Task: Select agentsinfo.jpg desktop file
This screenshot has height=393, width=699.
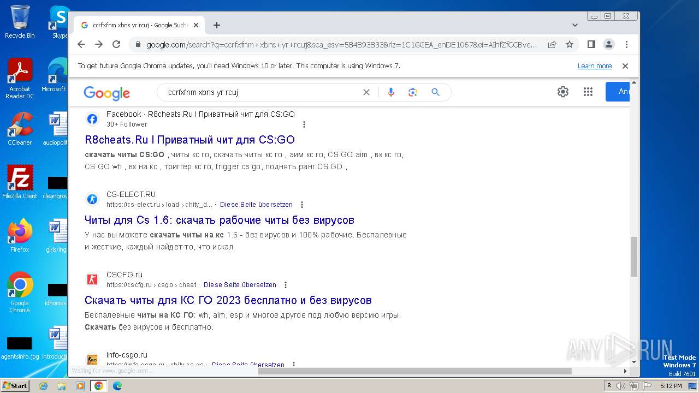Action: point(20,348)
